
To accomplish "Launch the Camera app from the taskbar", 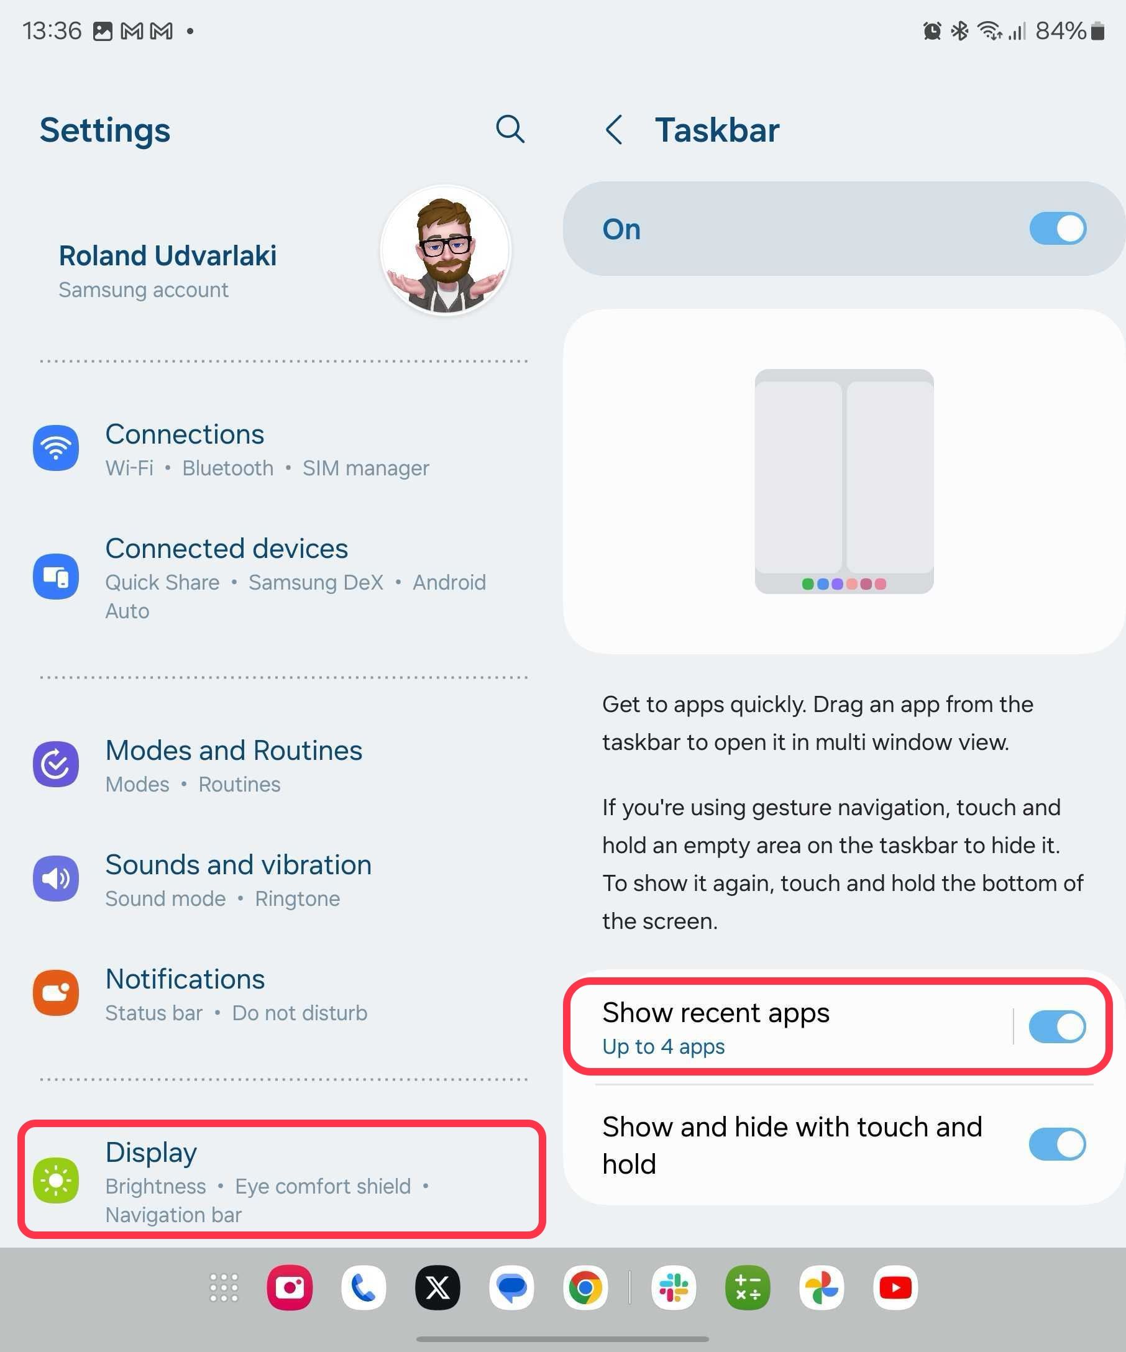I will click(x=290, y=1287).
